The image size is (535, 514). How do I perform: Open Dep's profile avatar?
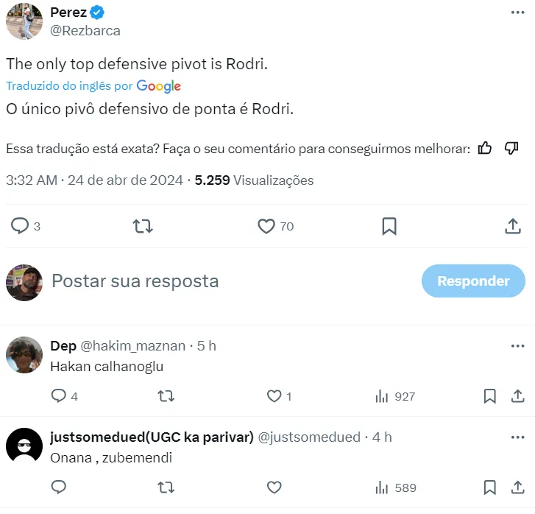pos(24,356)
